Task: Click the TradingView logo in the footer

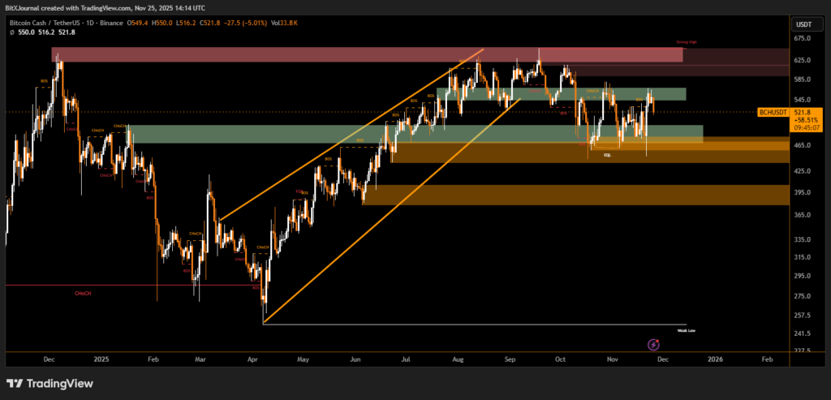Action: coord(50,384)
